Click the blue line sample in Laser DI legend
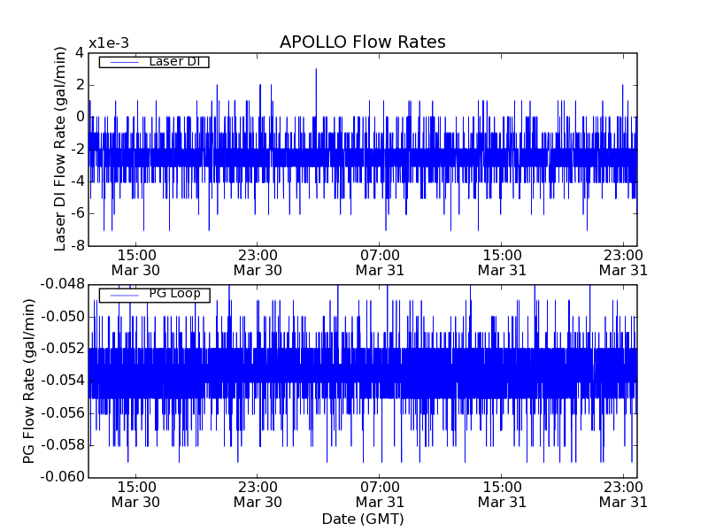 [123, 62]
